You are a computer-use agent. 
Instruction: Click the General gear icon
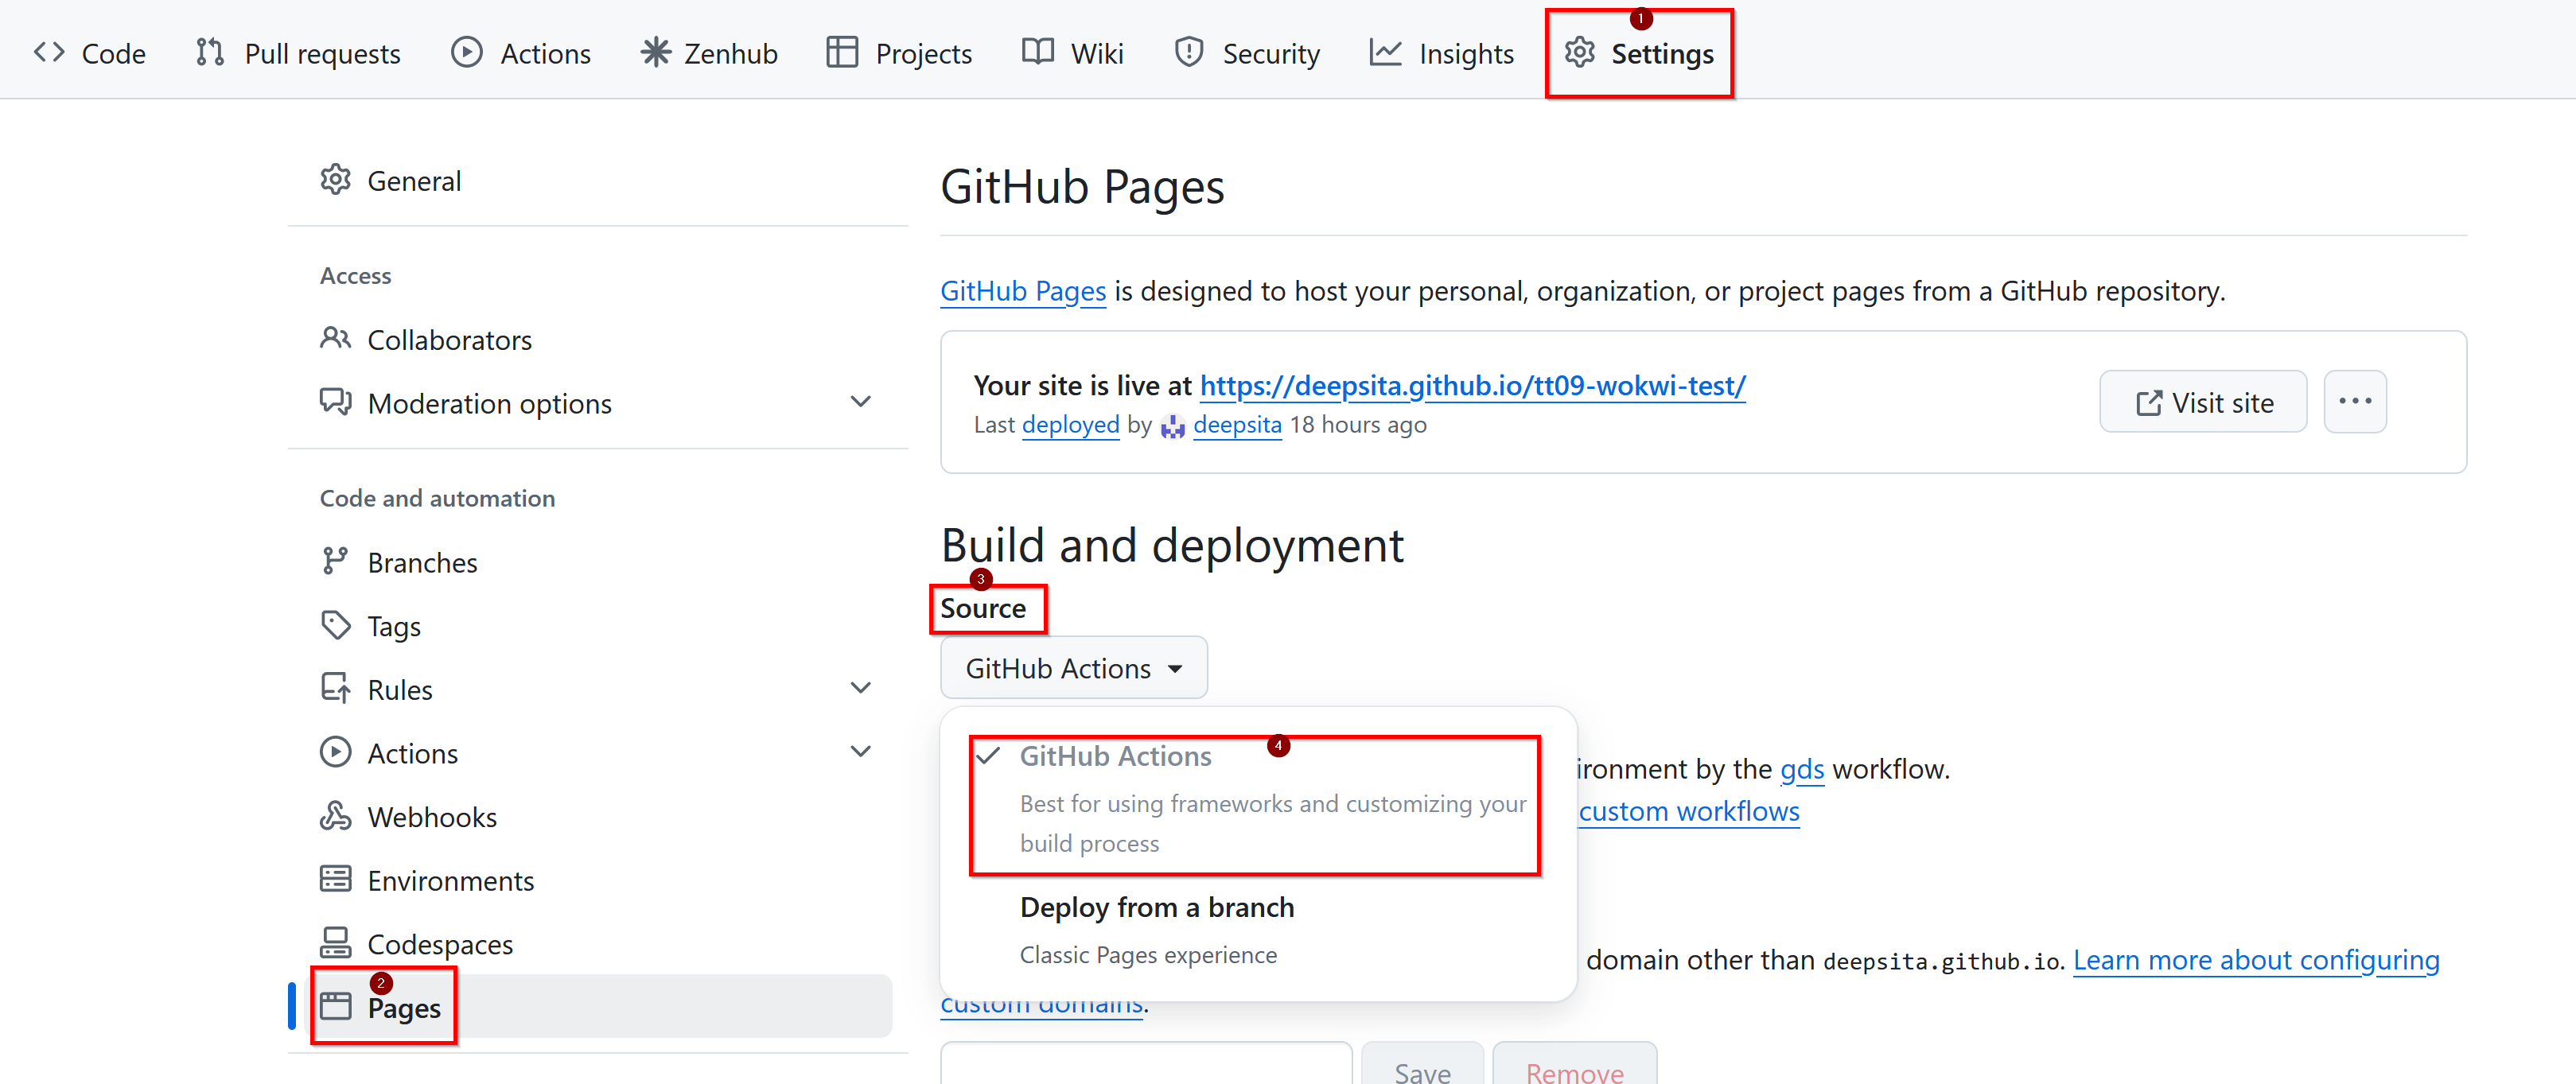pyautogui.click(x=335, y=180)
